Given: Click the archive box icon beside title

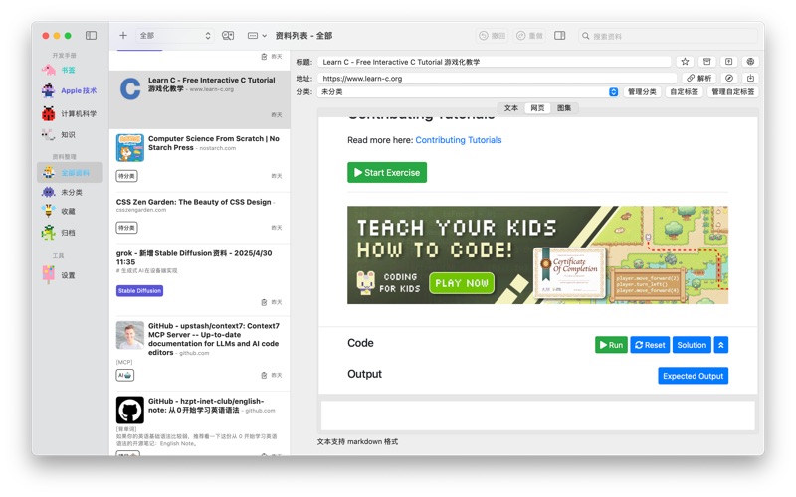Looking at the screenshot, I should (706, 62).
